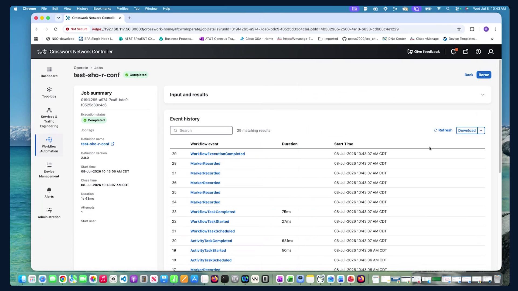Refresh the event history
This screenshot has width=518, height=291.
[x=443, y=130]
